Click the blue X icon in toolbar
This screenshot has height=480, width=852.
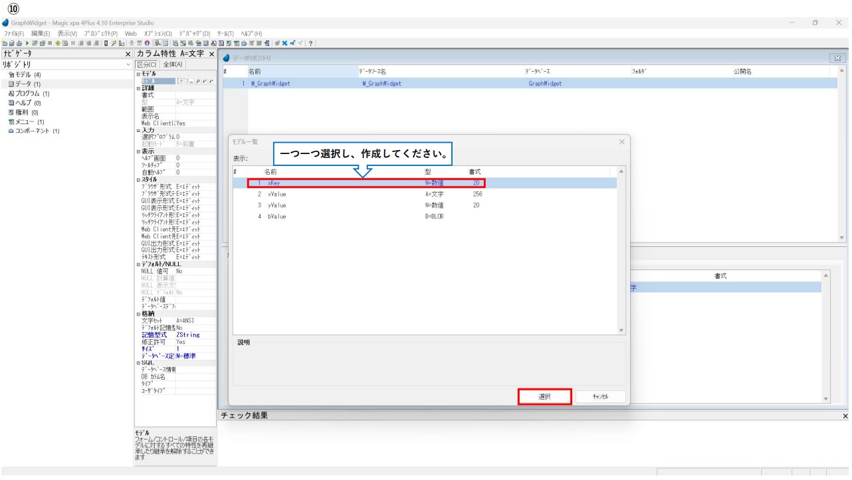284,43
